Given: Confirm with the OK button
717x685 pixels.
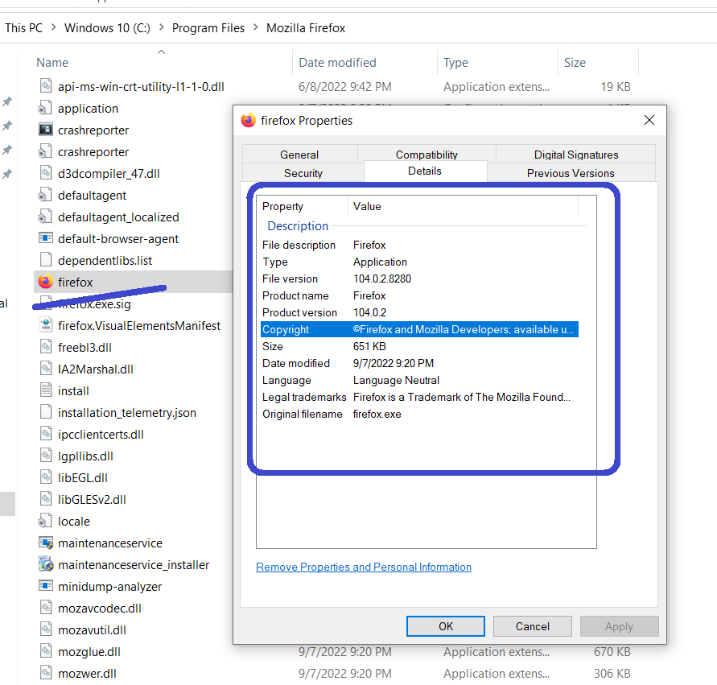Looking at the screenshot, I should click(x=445, y=626).
